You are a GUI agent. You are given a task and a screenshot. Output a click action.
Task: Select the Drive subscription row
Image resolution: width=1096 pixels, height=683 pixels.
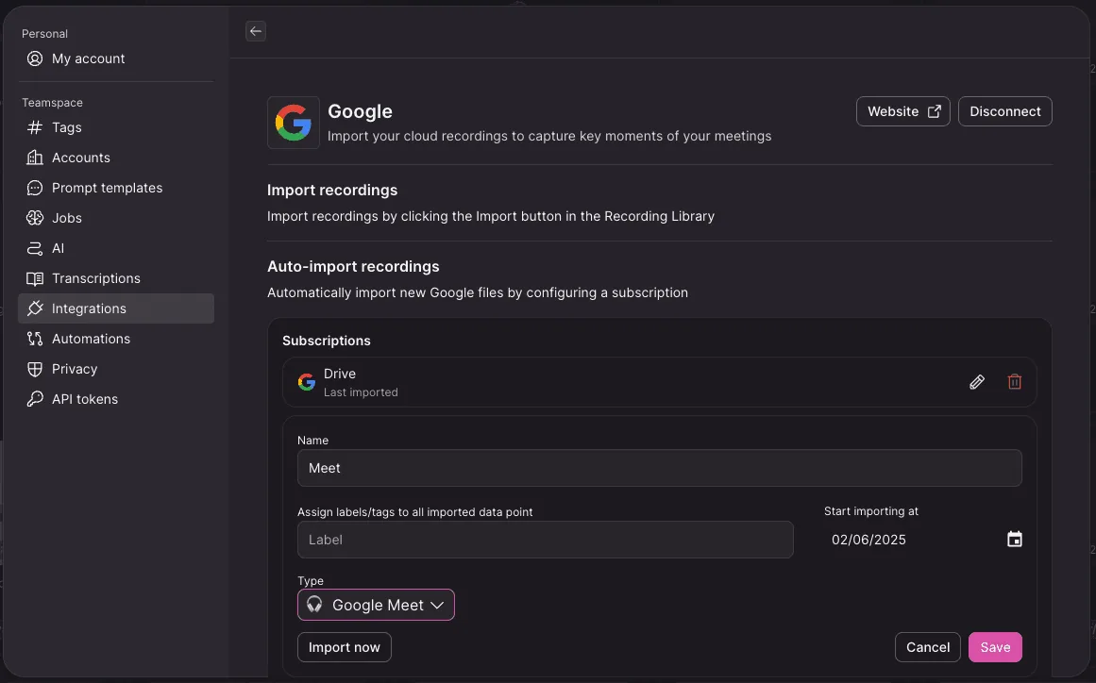(x=659, y=382)
